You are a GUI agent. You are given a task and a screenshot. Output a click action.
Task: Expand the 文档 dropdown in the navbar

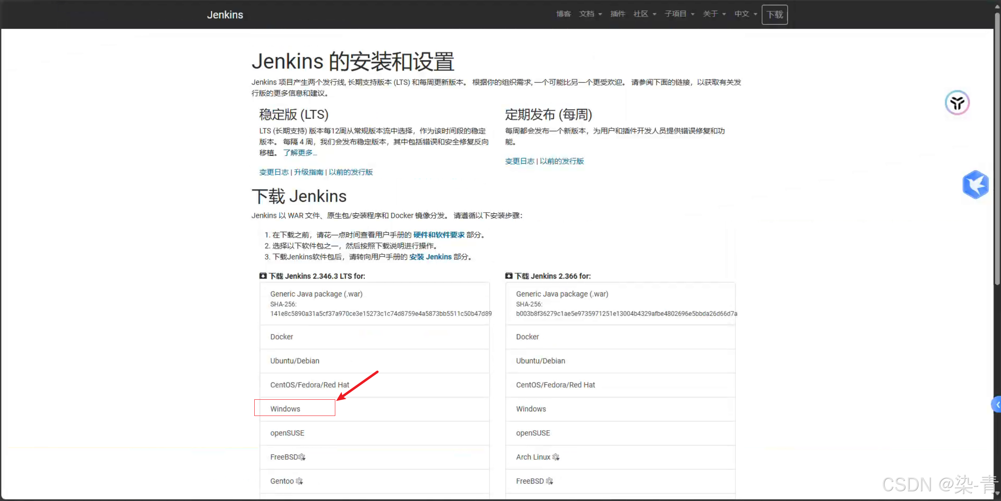point(590,14)
